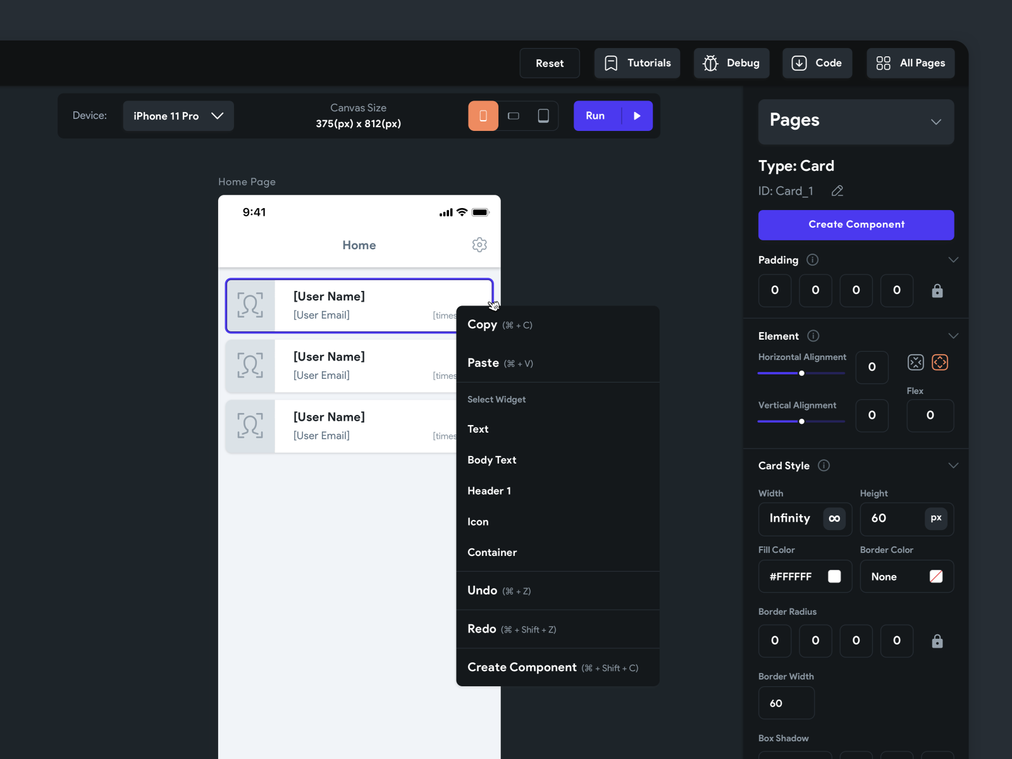Click the Create Component button in sidebar
Screen dimensions: 1012x759
click(856, 225)
